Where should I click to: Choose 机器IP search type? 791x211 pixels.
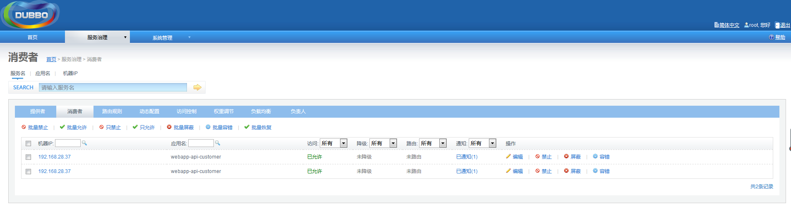pos(70,73)
